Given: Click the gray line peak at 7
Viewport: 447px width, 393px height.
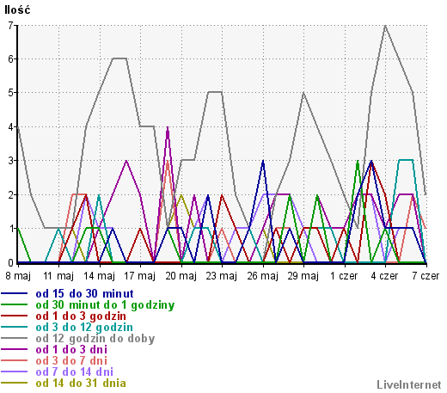Looking at the screenshot, I should click(385, 26).
